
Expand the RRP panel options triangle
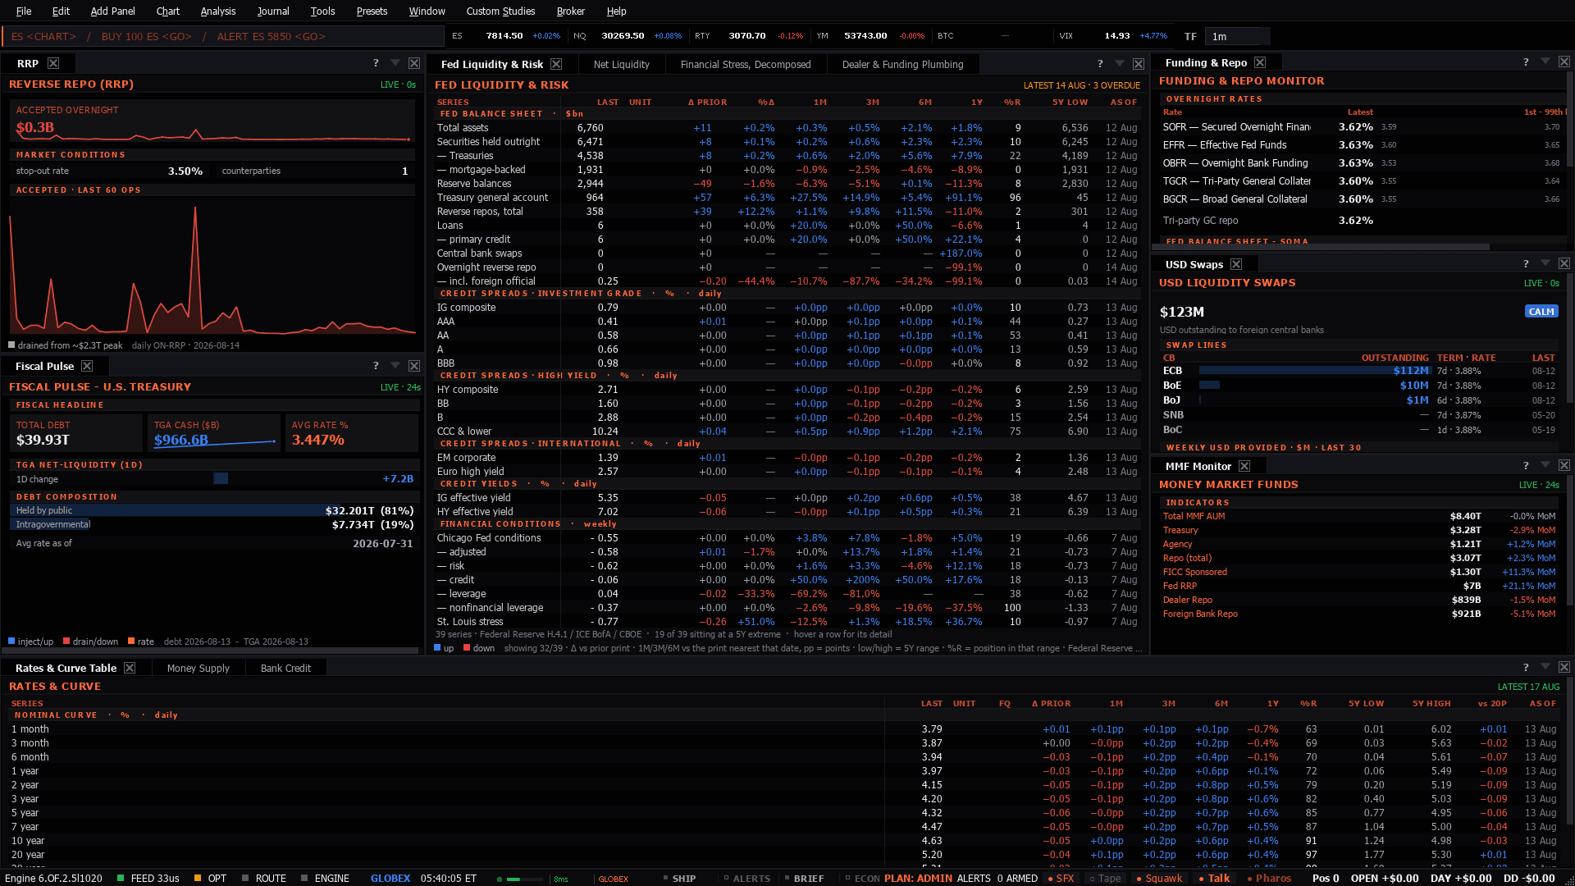pos(395,63)
